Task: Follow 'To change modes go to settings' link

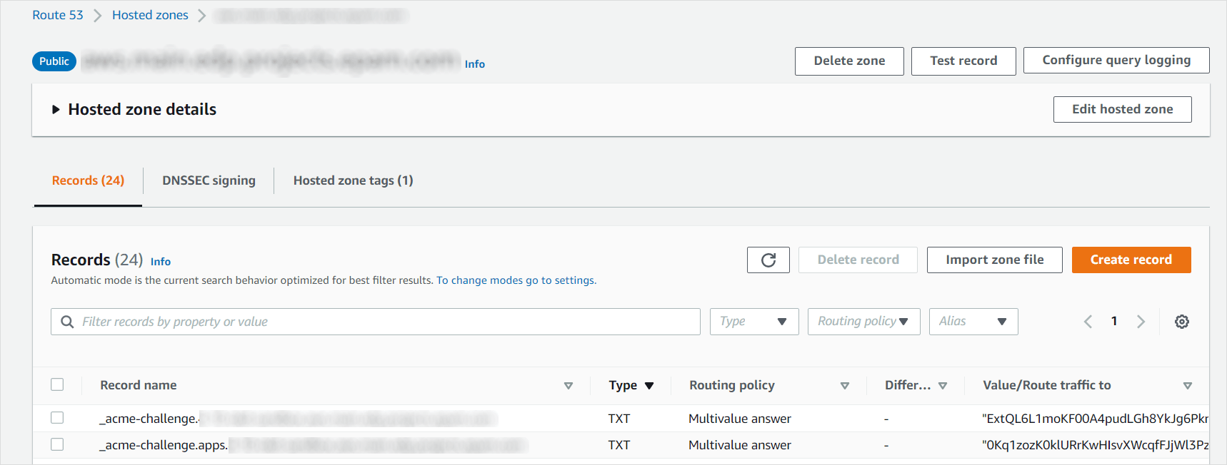Action: point(516,280)
